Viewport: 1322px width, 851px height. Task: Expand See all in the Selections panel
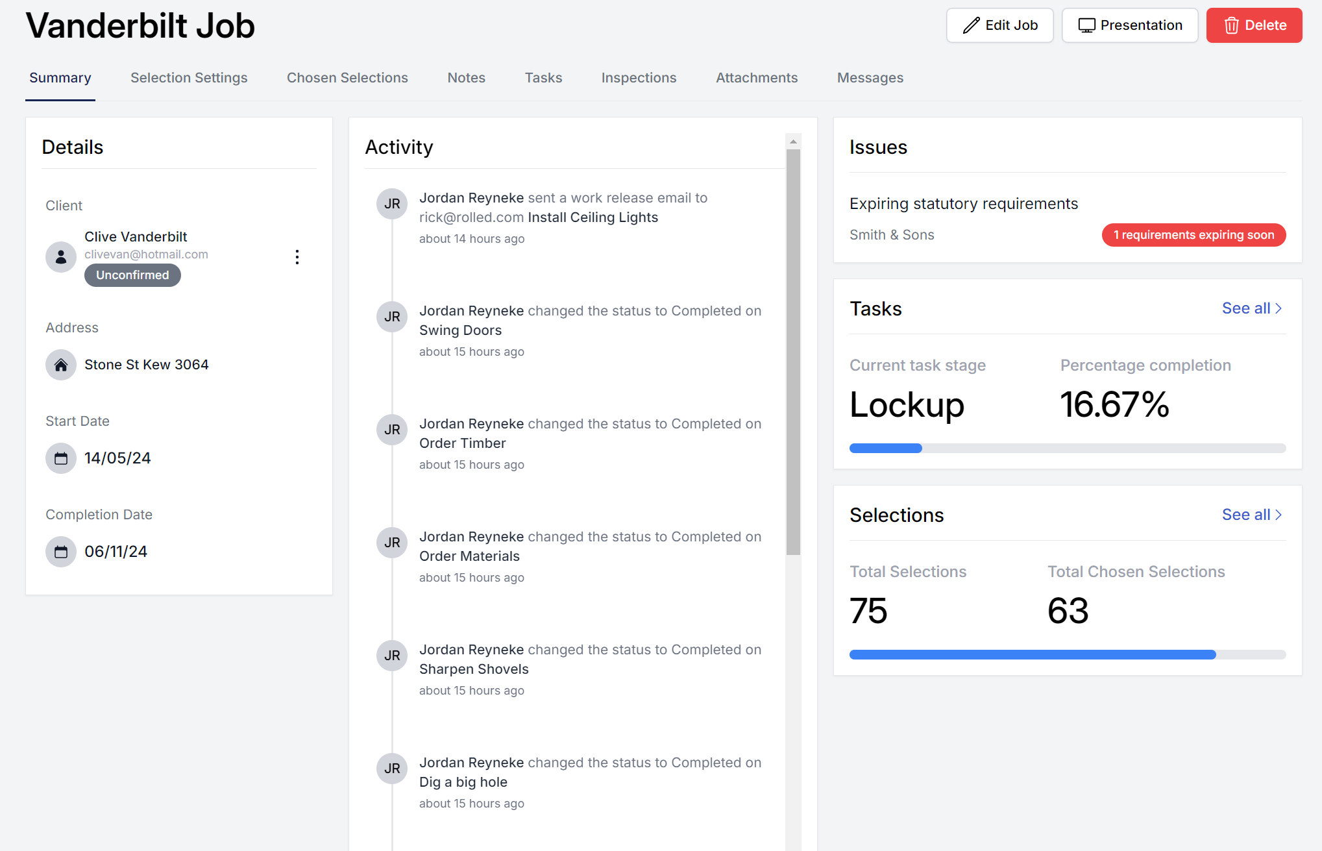[1251, 514]
